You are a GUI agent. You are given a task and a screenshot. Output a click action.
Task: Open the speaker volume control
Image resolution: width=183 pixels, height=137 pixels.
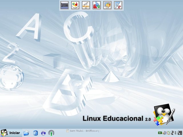pos(164,133)
